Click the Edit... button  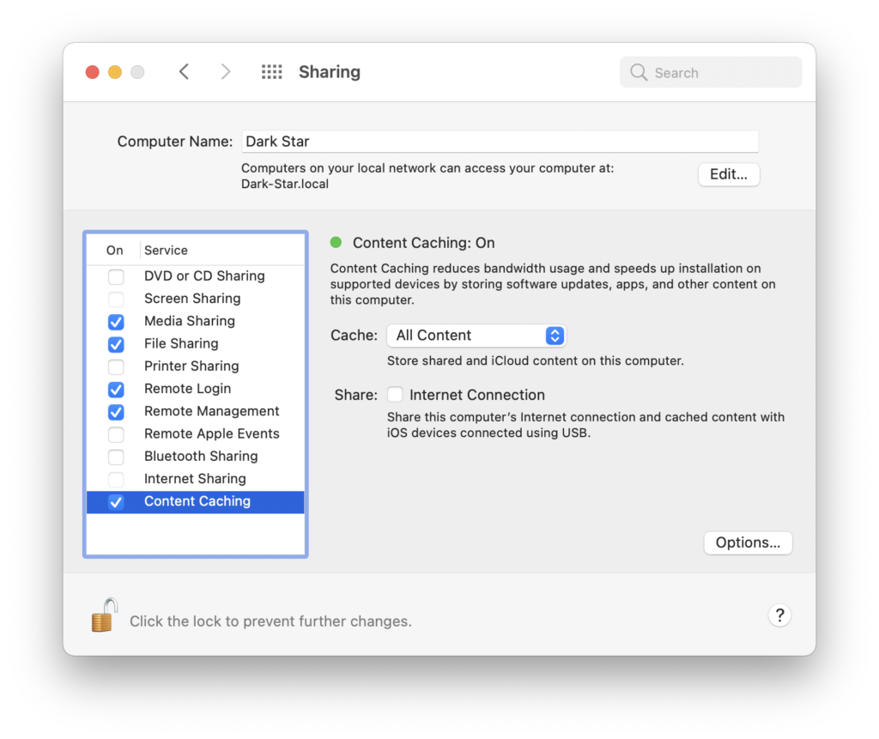tap(729, 174)
